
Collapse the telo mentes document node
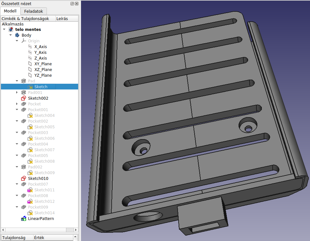(4, 29)
